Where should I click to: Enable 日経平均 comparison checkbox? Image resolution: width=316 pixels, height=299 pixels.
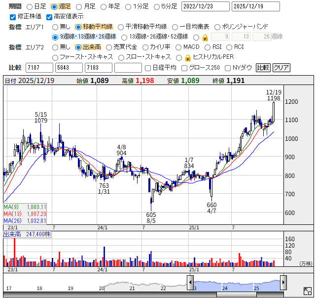click(x=148, y=68)
